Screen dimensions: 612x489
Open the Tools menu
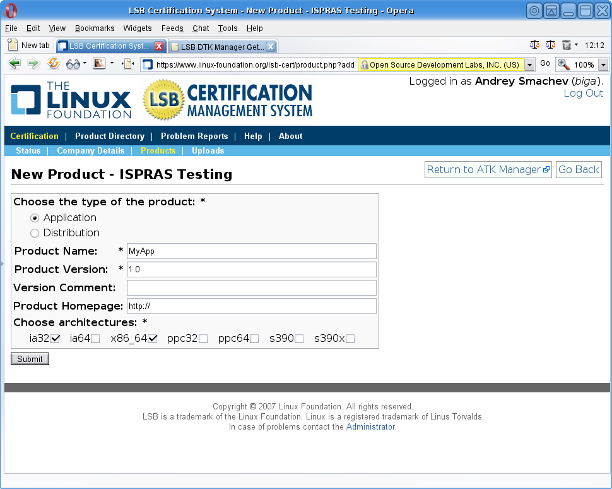click(x=228, y=28)
